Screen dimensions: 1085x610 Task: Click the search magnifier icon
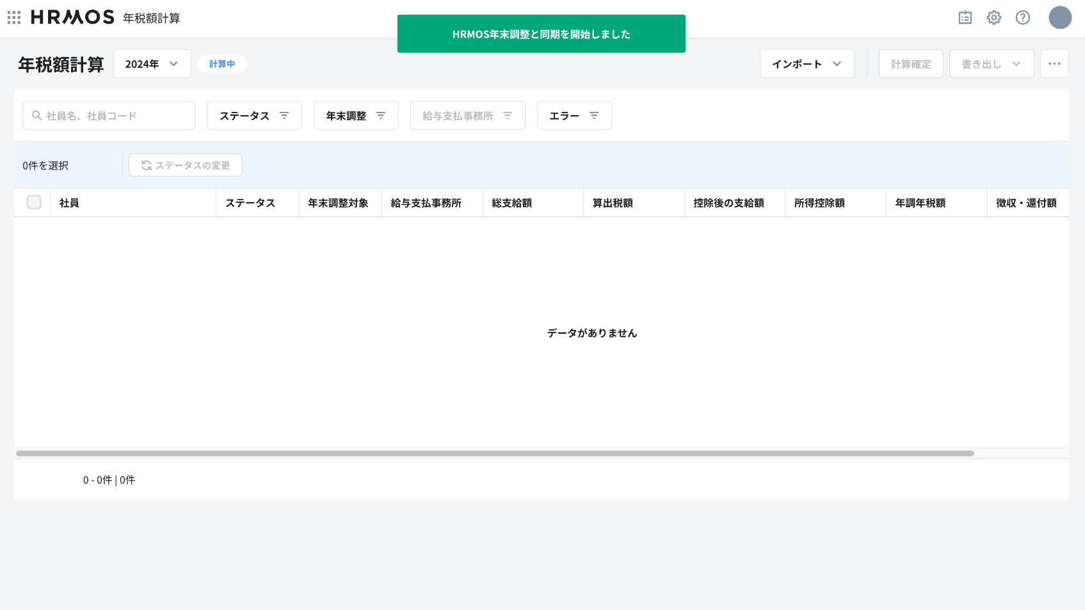pyautogui.click(x=37, y=116)
